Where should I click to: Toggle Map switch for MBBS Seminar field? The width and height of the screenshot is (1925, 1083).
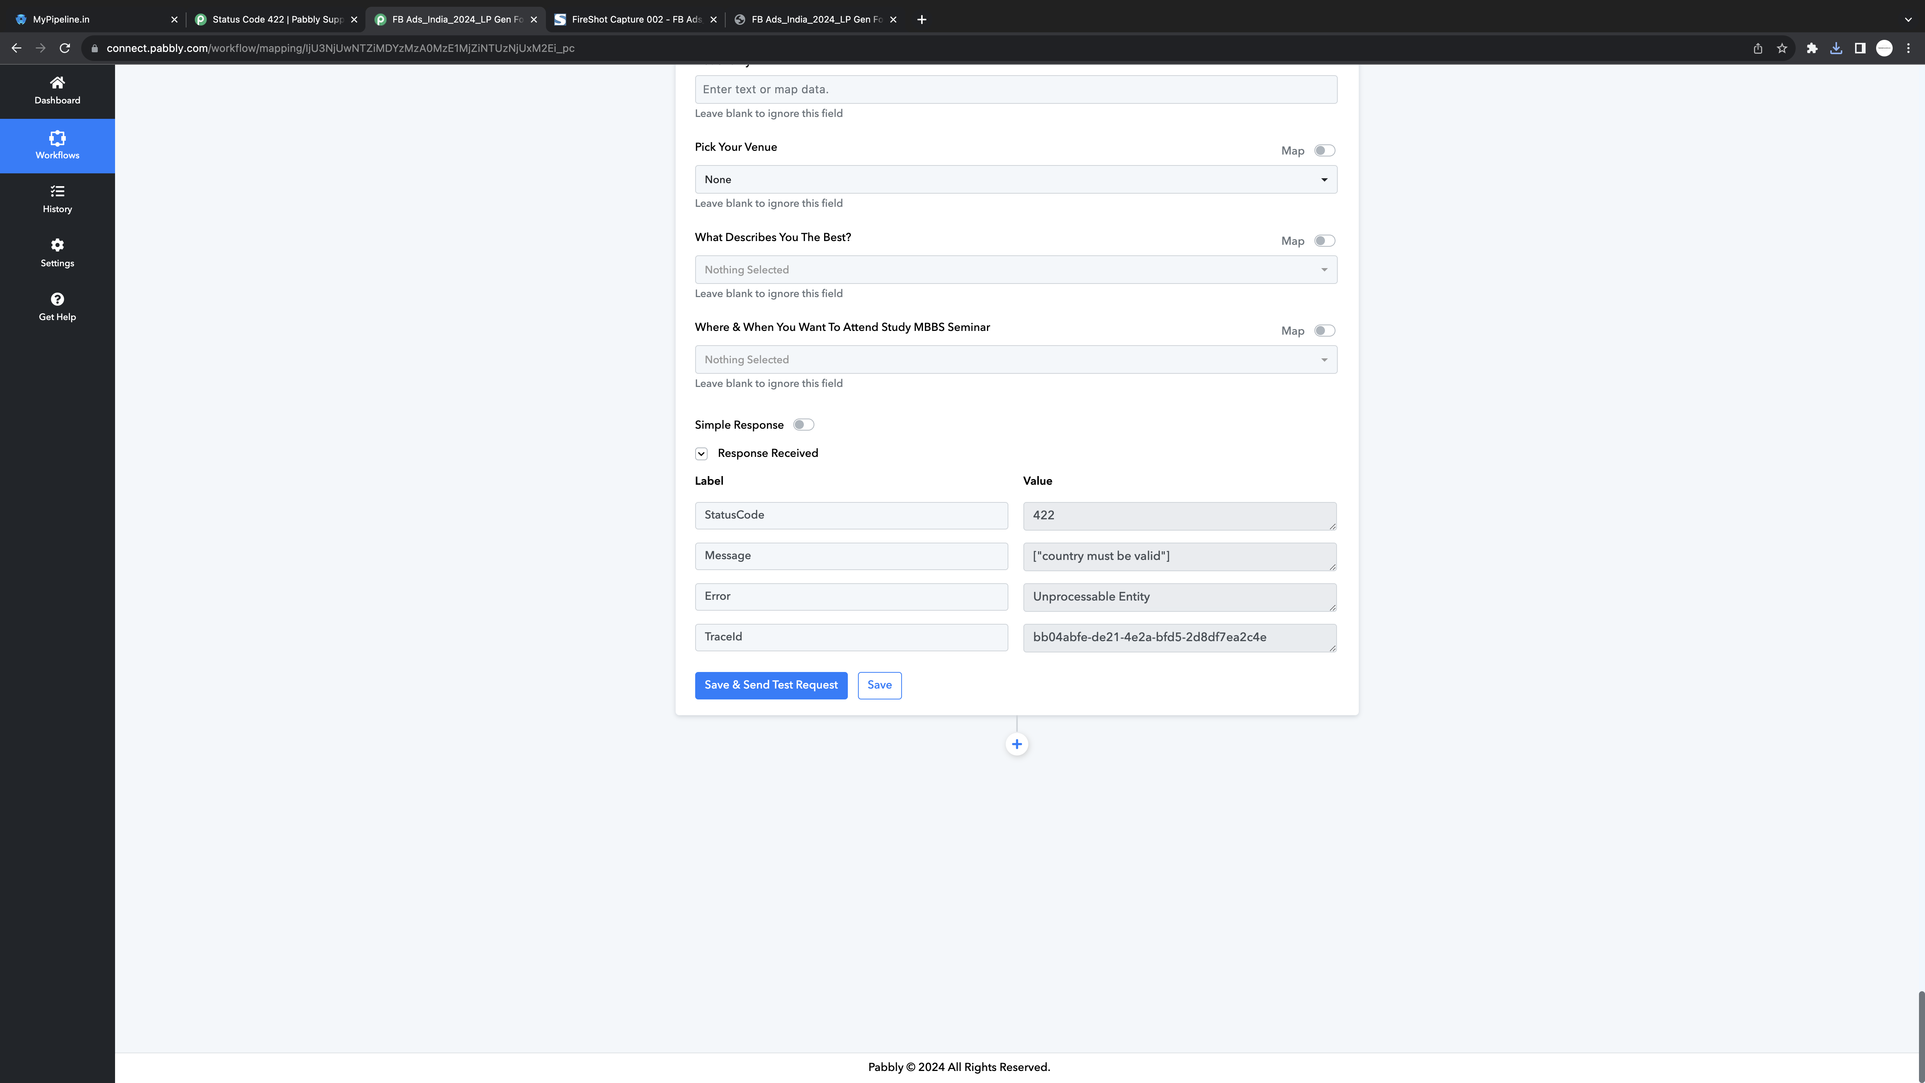tap(1324, 331)
